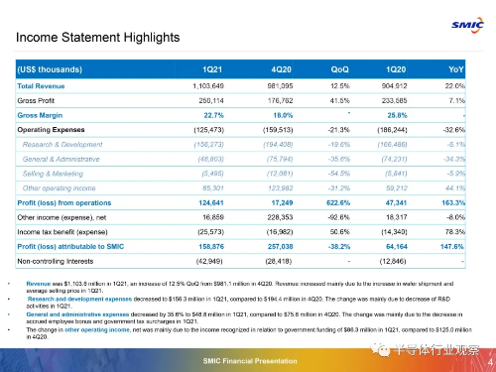The image size is (496, 372).
Task: Click the '78.3%' YoY cell
Action: pos(455,232)
